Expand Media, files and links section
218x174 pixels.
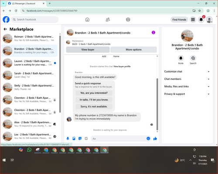187,87
